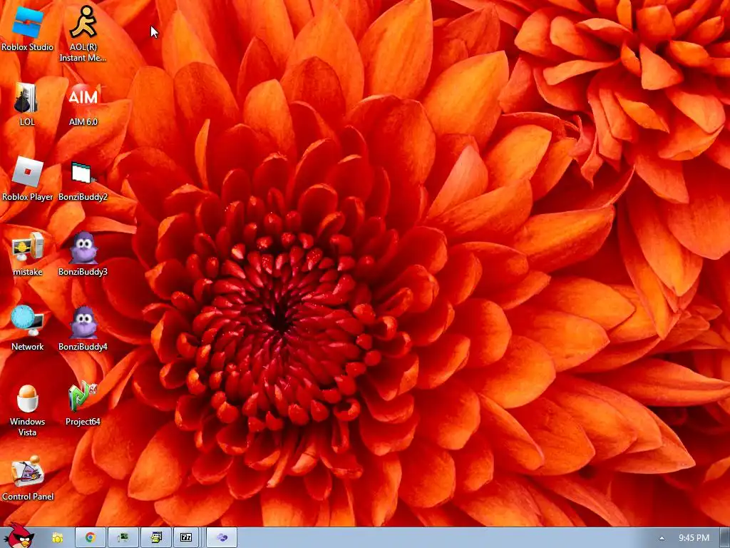Open the AIM 6.0 shortcut

click(83, 103)
